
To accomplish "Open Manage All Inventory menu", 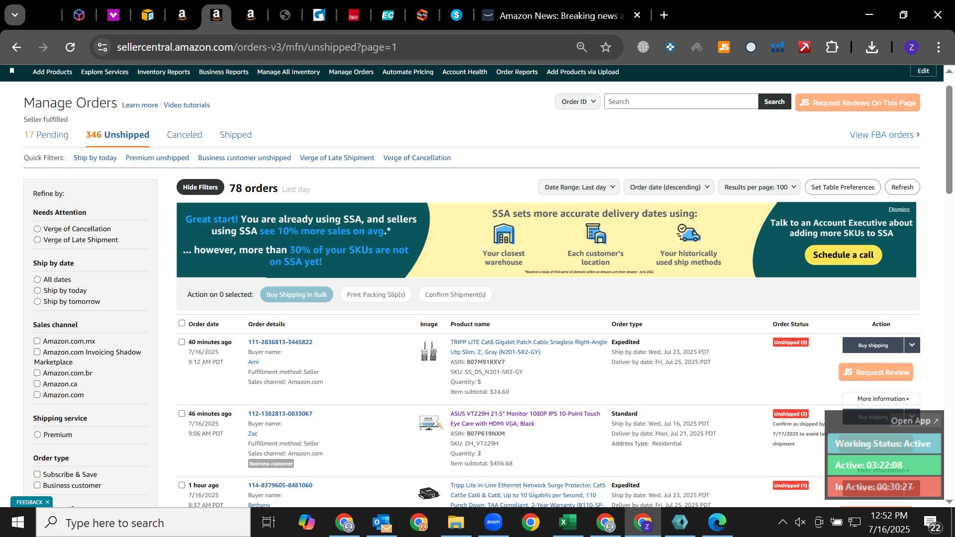I will click(x=288, y=72).
